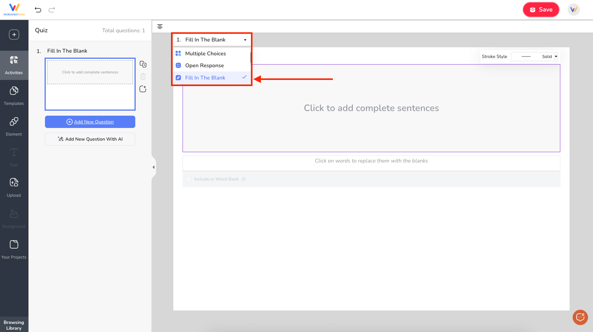593x332 pixels.
Task: Click the Redo arrow icon
Action: pos(51,10)
